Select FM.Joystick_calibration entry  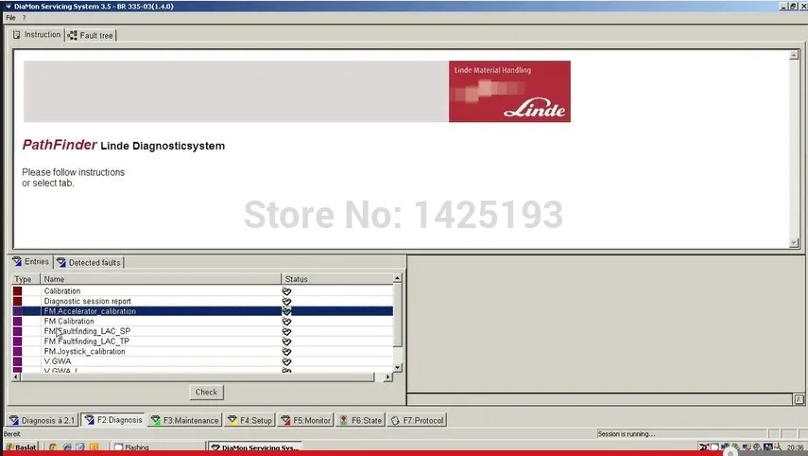tap(202, 351)
